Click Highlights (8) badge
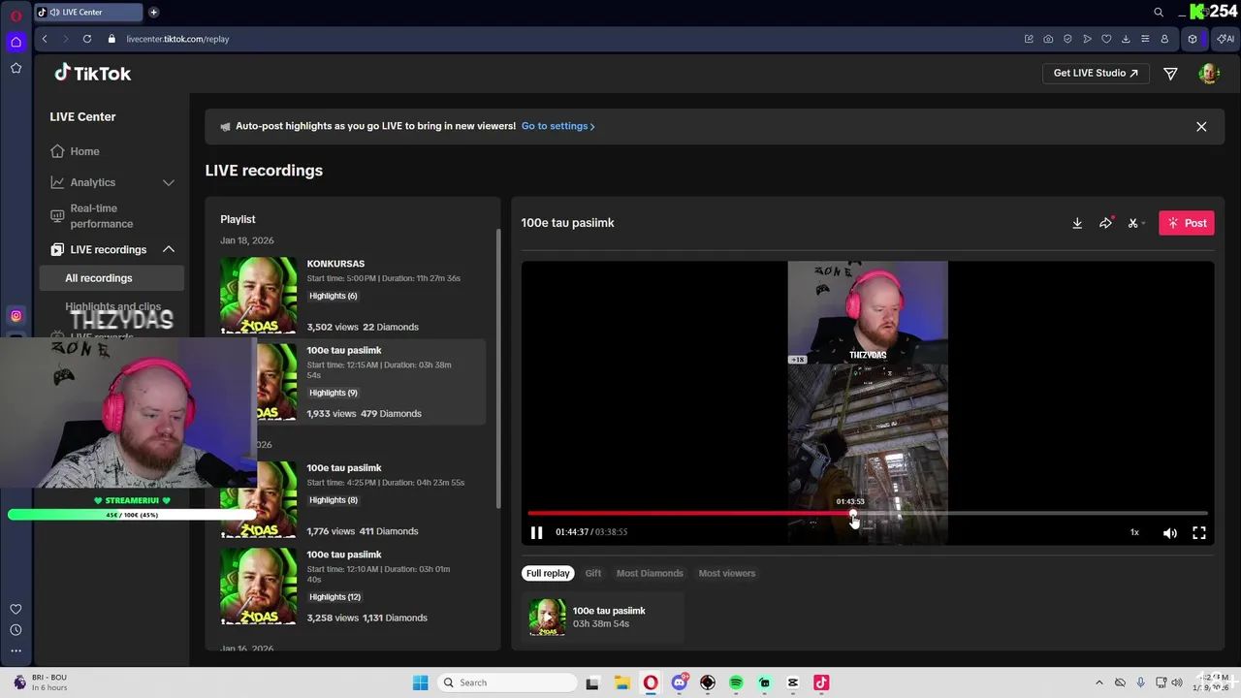This screenshot has height=698, width=1241. coord(334,500)
